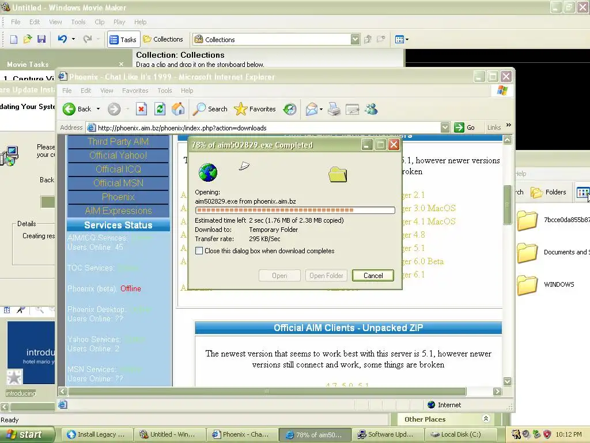Image resolution: width=590 pixels, height=443 pixels.
Task: Switch to Install Legacy taskbar button
Action: tap(97, 434)
